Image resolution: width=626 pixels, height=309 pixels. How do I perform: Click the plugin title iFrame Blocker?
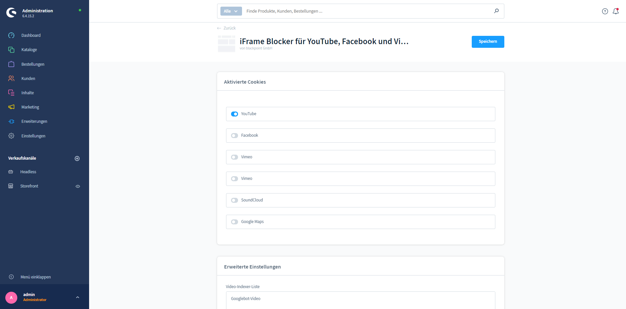pos(324,41)
